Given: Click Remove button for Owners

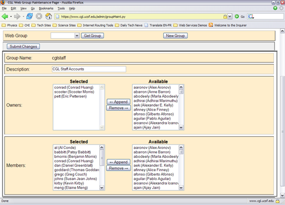Looking at the screenshot, I should 119,108.
